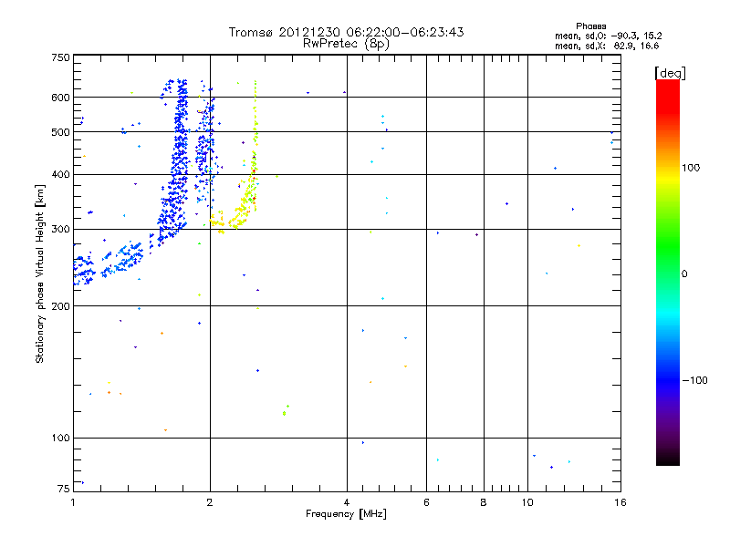
Task: Click the x-axis '6' tick label
Action: tap(426, 502)
